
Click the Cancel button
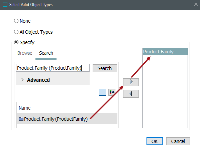click(178, 141)
